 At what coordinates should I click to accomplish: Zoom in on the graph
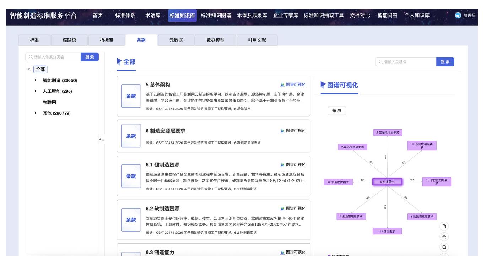click(444, 237)
